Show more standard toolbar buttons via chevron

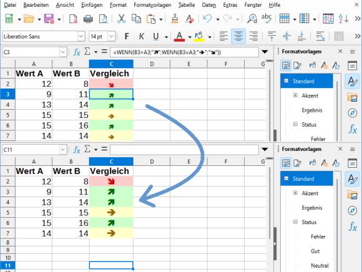point(358,19)
